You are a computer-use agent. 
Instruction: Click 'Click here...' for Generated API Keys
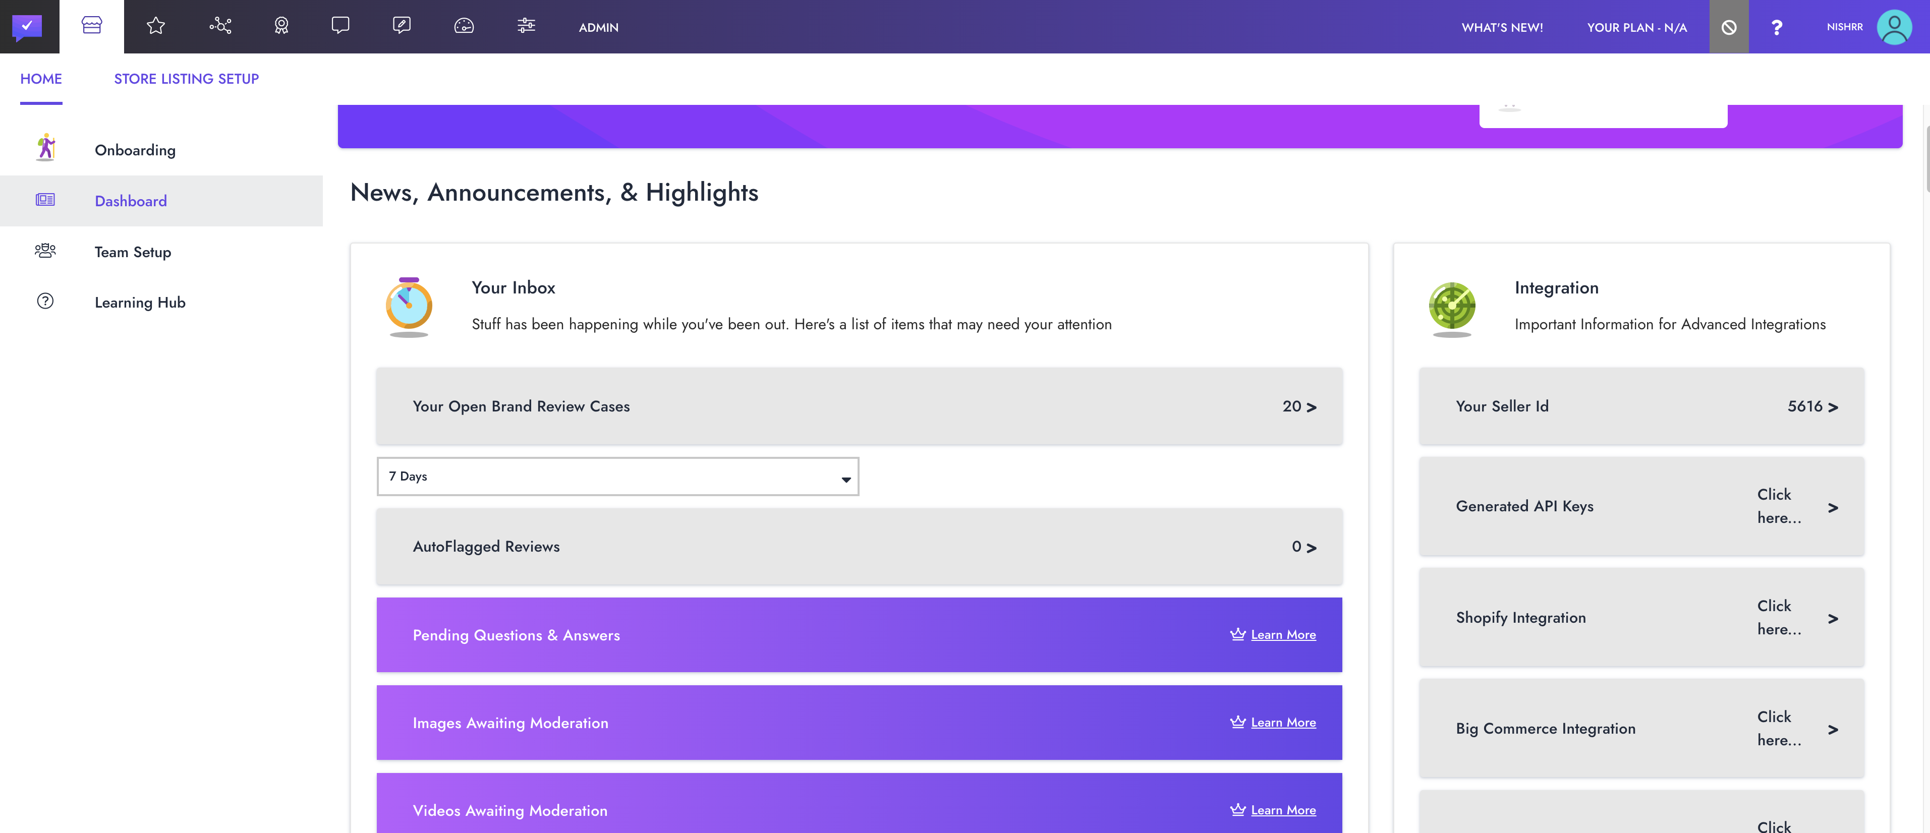coord(1779,506)
